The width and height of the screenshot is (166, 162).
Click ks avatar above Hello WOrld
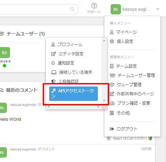[3, 108]
